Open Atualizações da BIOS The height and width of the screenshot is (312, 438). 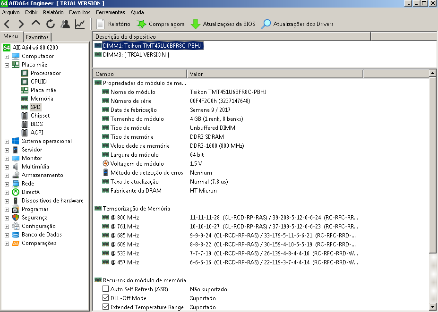coord(223,24)
